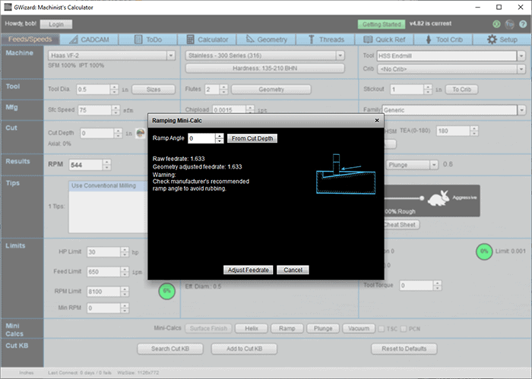Click the tool diameter Sizes button
The height and width of the screenshot is (379, 532).
(154, 90)
